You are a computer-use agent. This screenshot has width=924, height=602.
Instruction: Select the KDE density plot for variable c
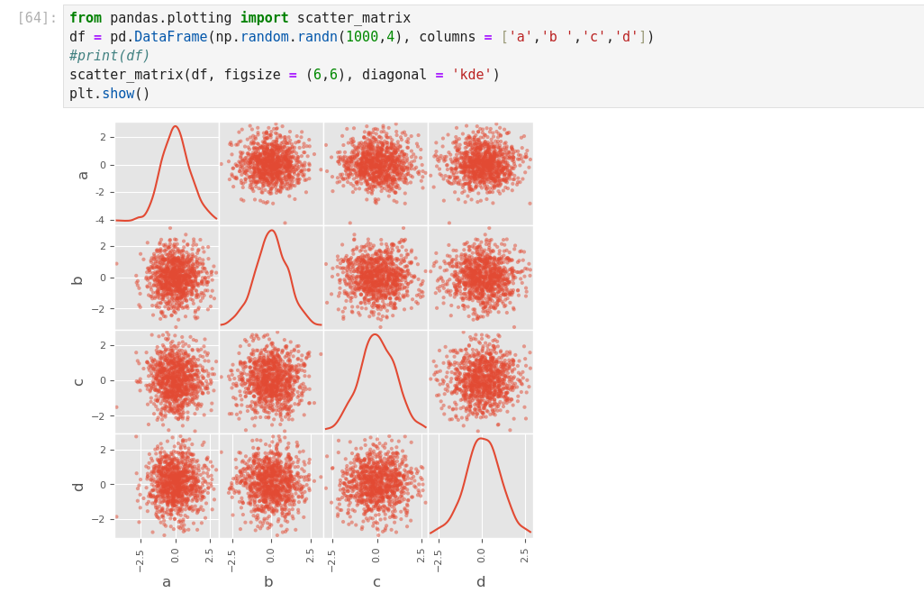pyautogui.click(x=376, y=381)
